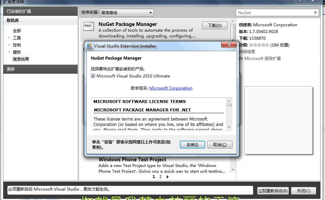Image resolution: width=325 pixels, height=200 pixels.
Task: Go to page 2 of results
Action: coord(160,177)
